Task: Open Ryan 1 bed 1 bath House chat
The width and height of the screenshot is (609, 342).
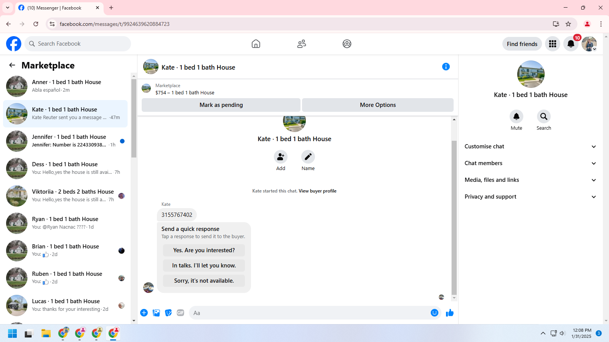Action: (x=65, y=223)
